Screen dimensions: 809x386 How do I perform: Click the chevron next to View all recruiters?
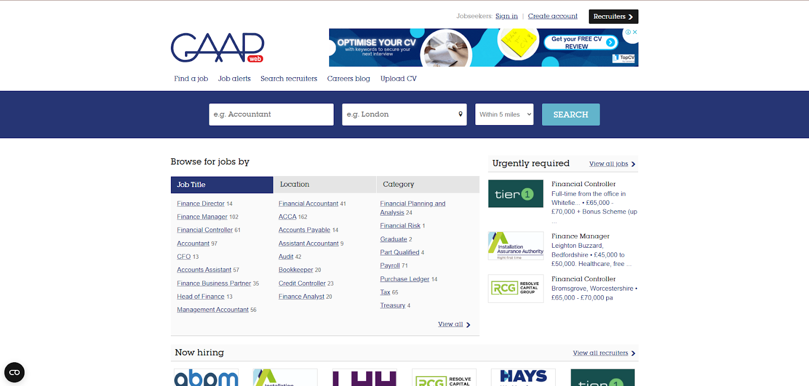point(633,353)
